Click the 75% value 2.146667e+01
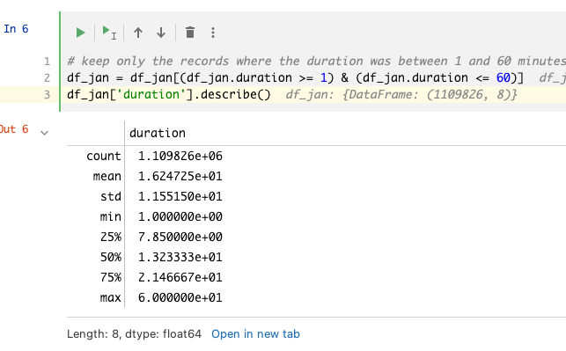566x351 pixels. pyautogui.click(x=180, y=277)
